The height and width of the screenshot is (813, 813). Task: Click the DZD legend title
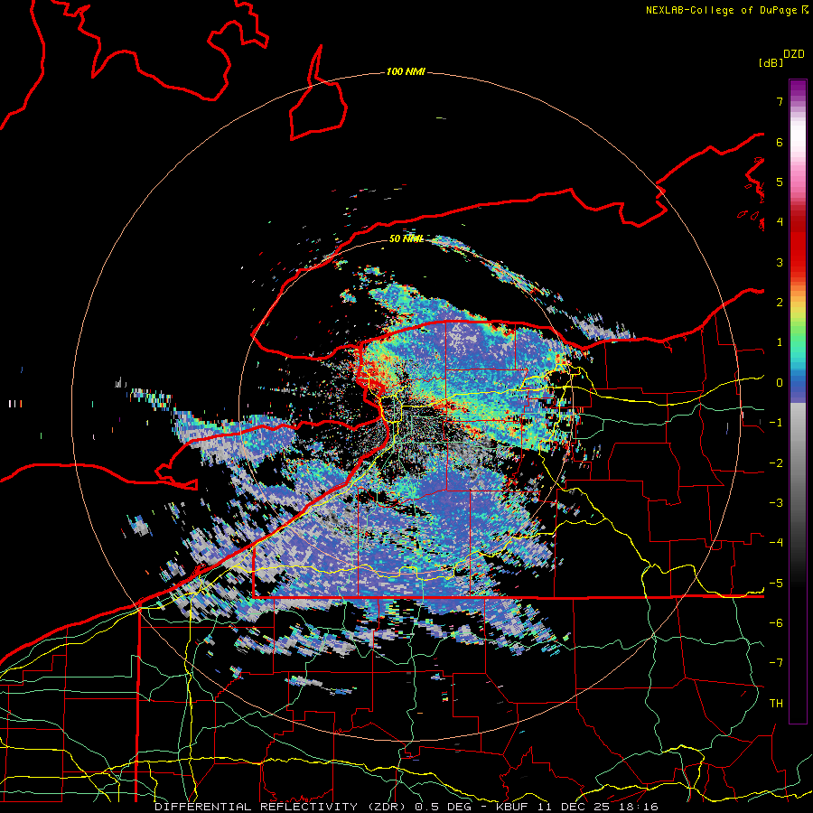(x=794, y=54)
